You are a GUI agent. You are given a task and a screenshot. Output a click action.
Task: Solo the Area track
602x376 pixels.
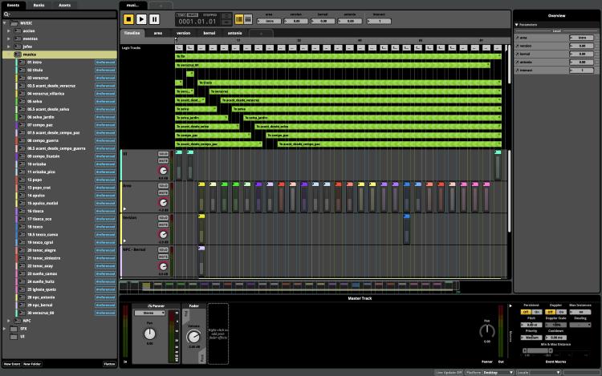(163, 186)
